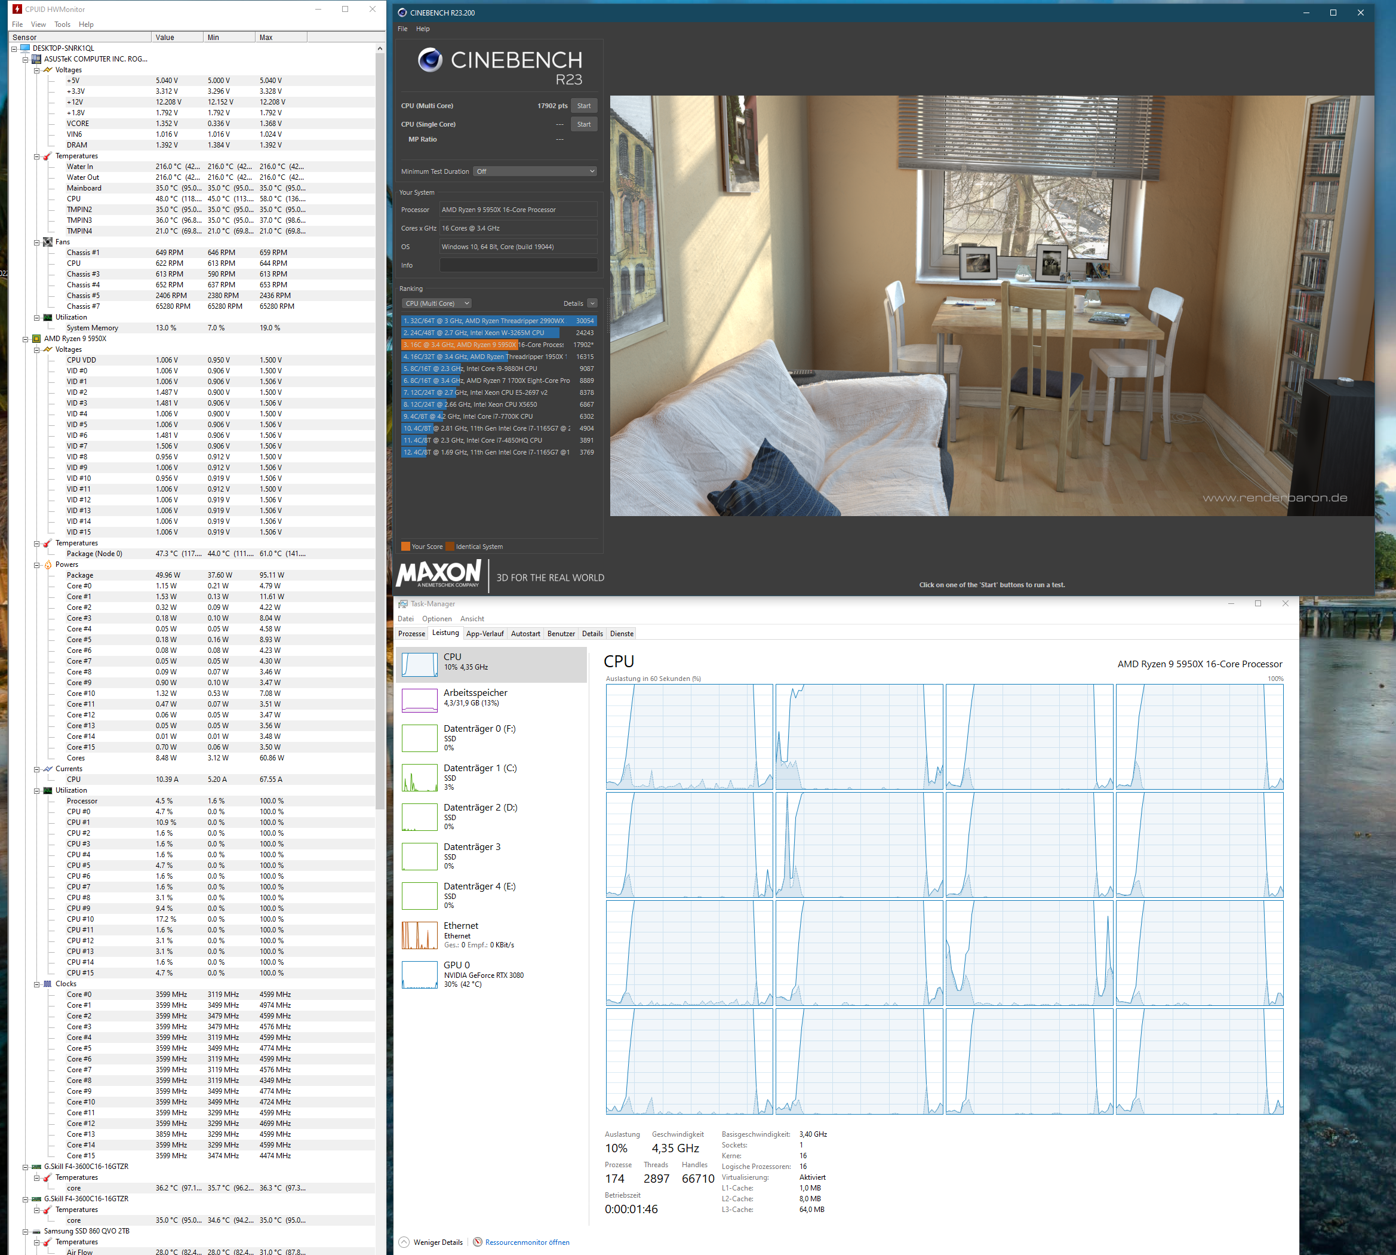This screenshot has height=1255, width=1396.
Task: Start the CPU (Single Core) Cinebench test
Action: tap(584, 124)
